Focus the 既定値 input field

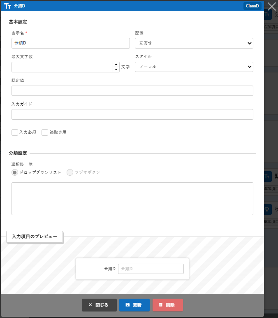click(132, 91)
